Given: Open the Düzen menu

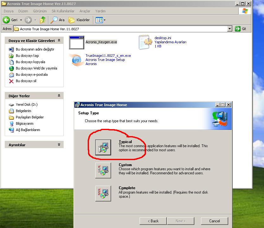Looking at the screenshot, I should tap(23, 11).
